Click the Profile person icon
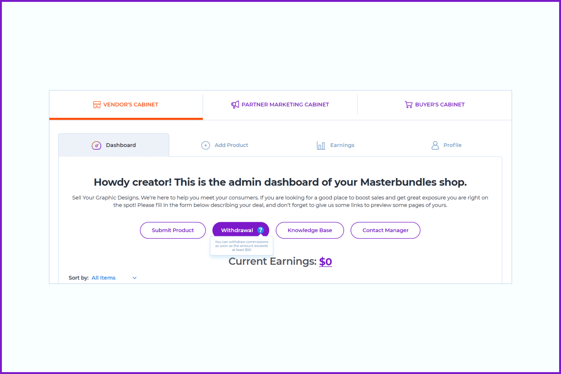Image resolution: width=561 pixels, height=374 pixels. point(435,145)
